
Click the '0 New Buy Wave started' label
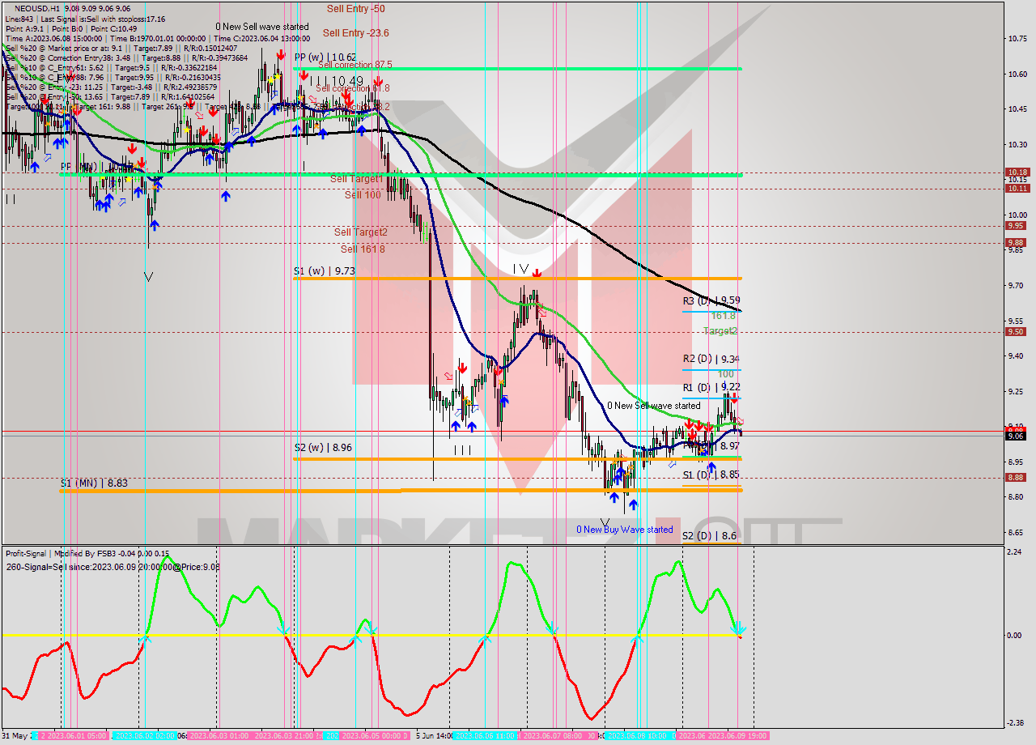click(x=624, y=530)
